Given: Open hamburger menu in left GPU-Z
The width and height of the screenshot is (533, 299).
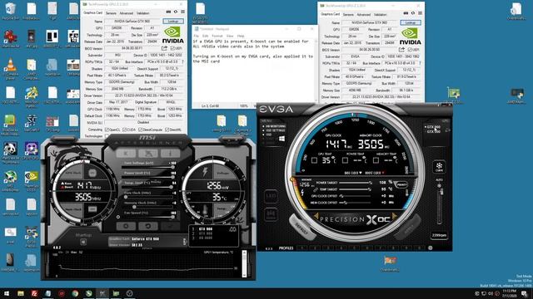Looking at the screenshot, I should (182, 12).
